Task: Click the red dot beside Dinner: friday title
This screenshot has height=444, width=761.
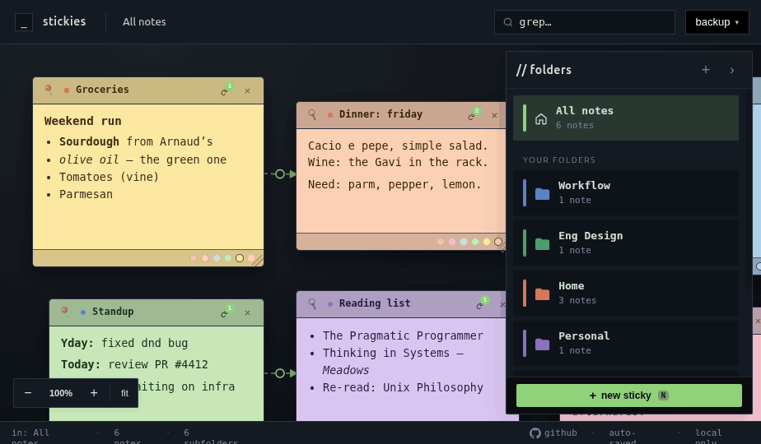Action: [330, 115]
